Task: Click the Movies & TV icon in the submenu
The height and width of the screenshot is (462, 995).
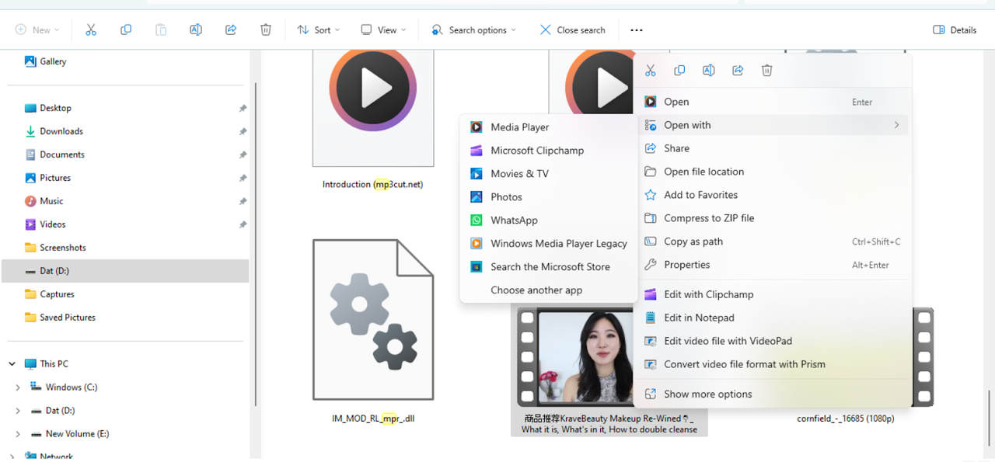Action: coord(477,174)
